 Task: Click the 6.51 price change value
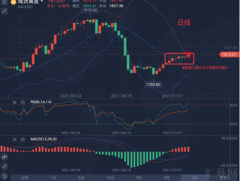[51, 6]
